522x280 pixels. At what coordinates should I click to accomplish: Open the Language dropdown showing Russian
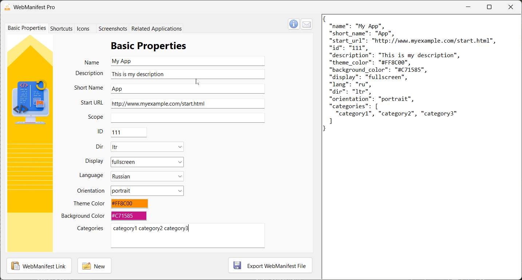(x=180, y=177)
